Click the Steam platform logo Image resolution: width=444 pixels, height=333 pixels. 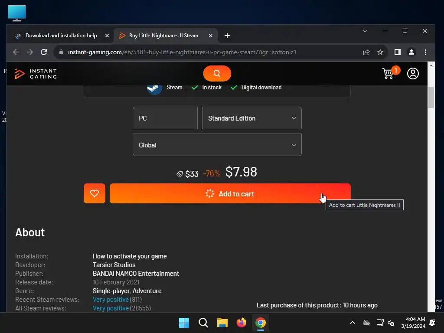pos(154,88)
